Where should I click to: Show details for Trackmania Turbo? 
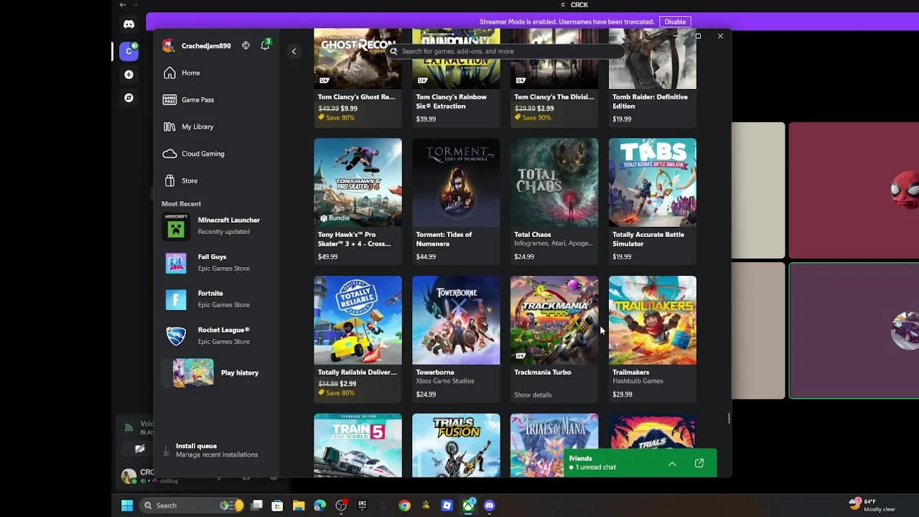533,395
